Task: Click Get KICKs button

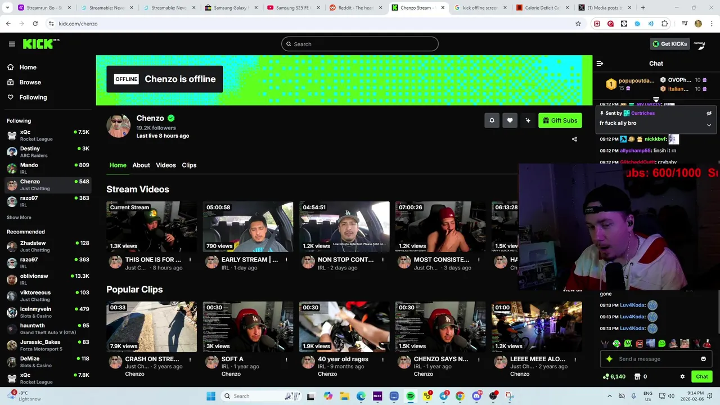Action: point(669,44)
